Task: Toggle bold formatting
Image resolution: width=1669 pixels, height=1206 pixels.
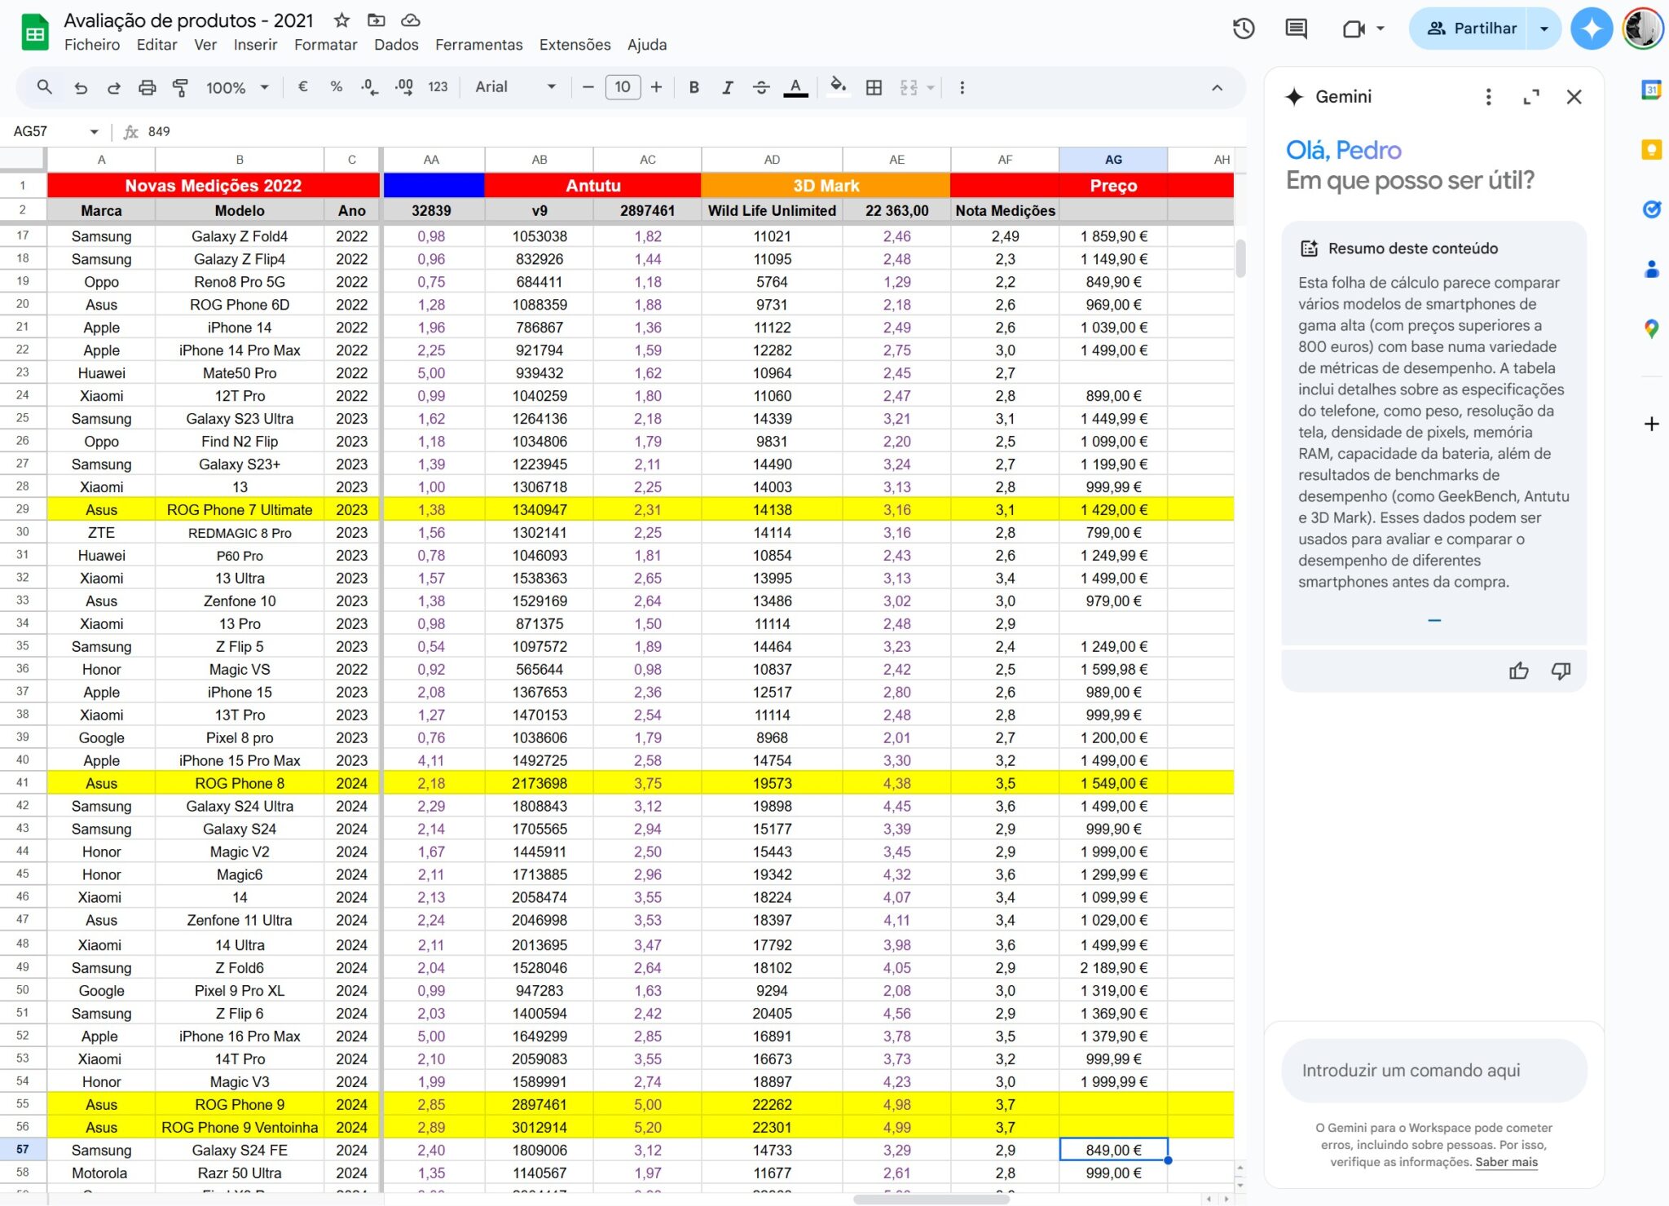Action: 694,87
